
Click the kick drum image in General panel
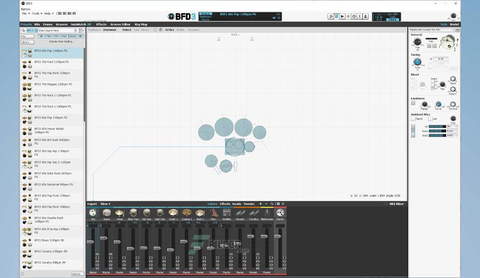coord(449,43)
